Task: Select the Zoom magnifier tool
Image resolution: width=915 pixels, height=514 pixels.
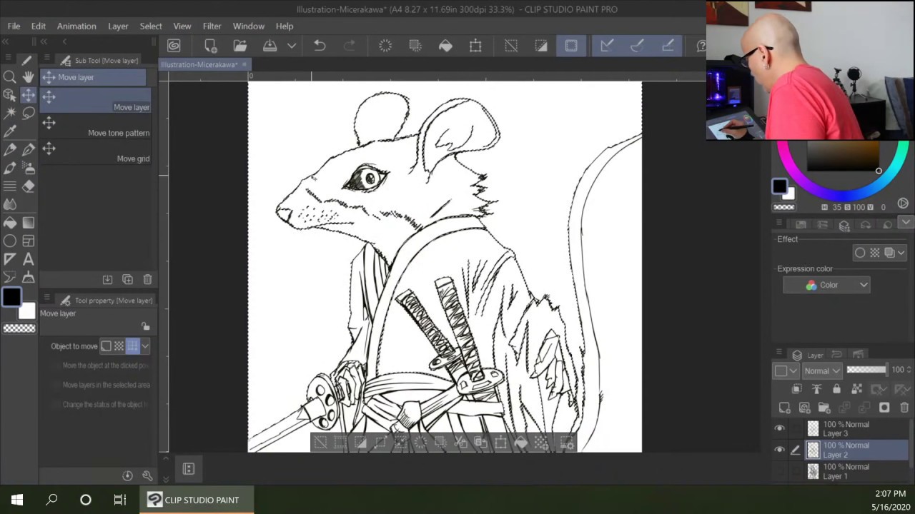Action: (10, 77)
